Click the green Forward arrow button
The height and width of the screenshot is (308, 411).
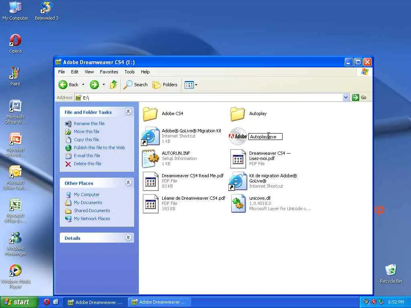click(x=94, y=85)
